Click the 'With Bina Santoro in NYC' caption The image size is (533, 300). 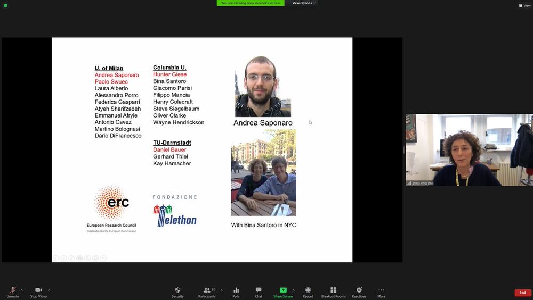263,225
